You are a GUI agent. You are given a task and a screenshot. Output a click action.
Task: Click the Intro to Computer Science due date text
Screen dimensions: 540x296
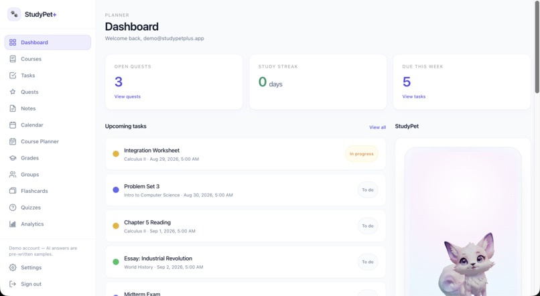tap(178, 195)
